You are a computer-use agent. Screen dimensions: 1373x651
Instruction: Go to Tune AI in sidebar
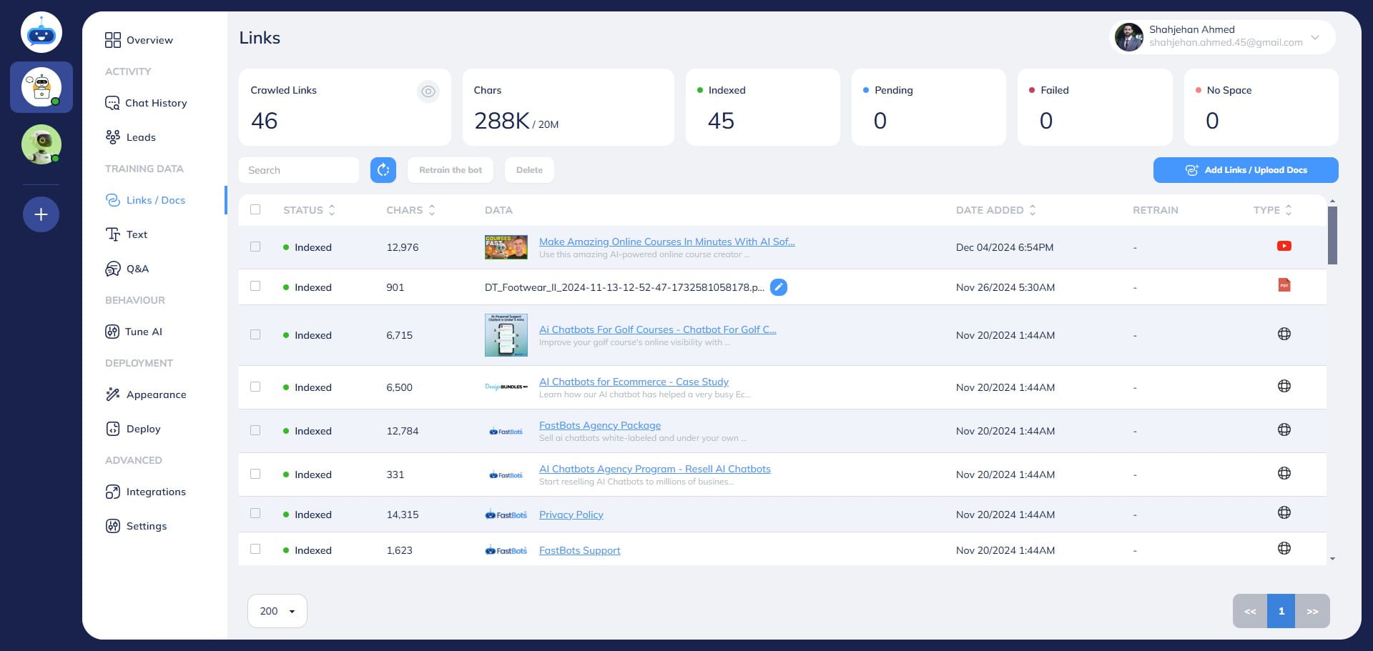click(143, 332)
